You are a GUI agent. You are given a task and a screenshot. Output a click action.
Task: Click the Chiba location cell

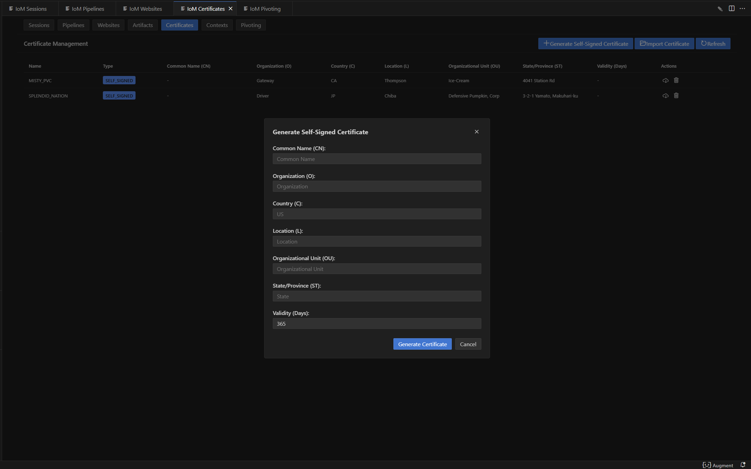point(390,96)
